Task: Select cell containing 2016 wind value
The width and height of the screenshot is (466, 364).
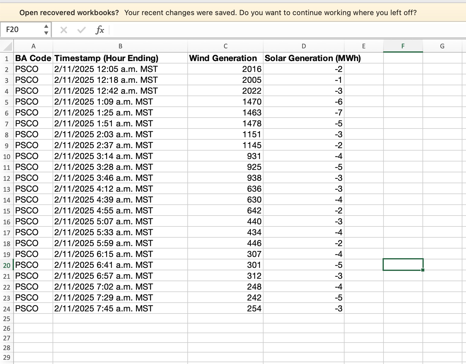Action: coord(225,69)
